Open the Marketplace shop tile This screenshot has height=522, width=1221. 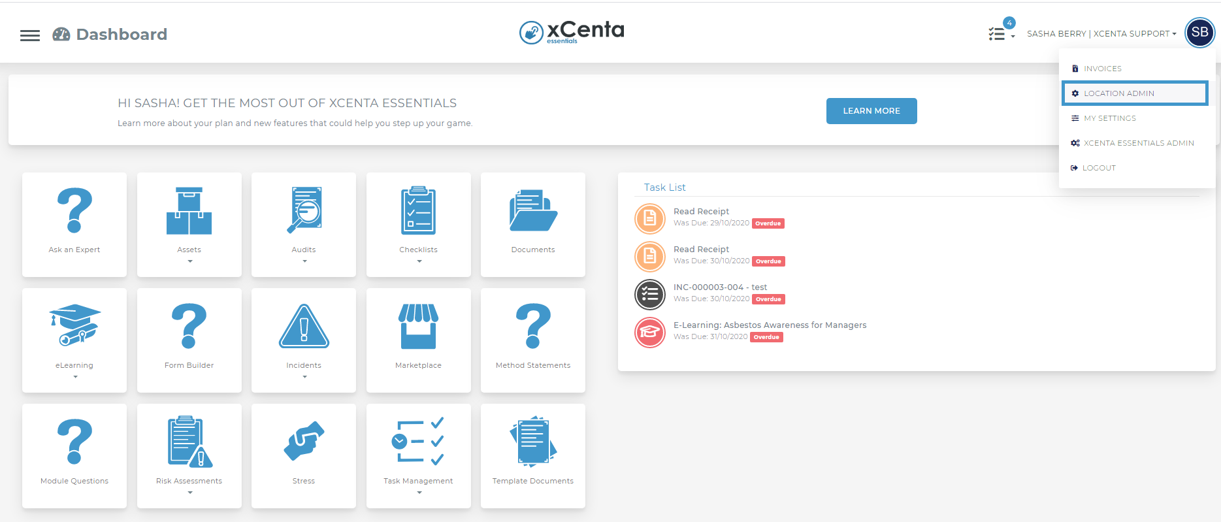coord(419,340)
